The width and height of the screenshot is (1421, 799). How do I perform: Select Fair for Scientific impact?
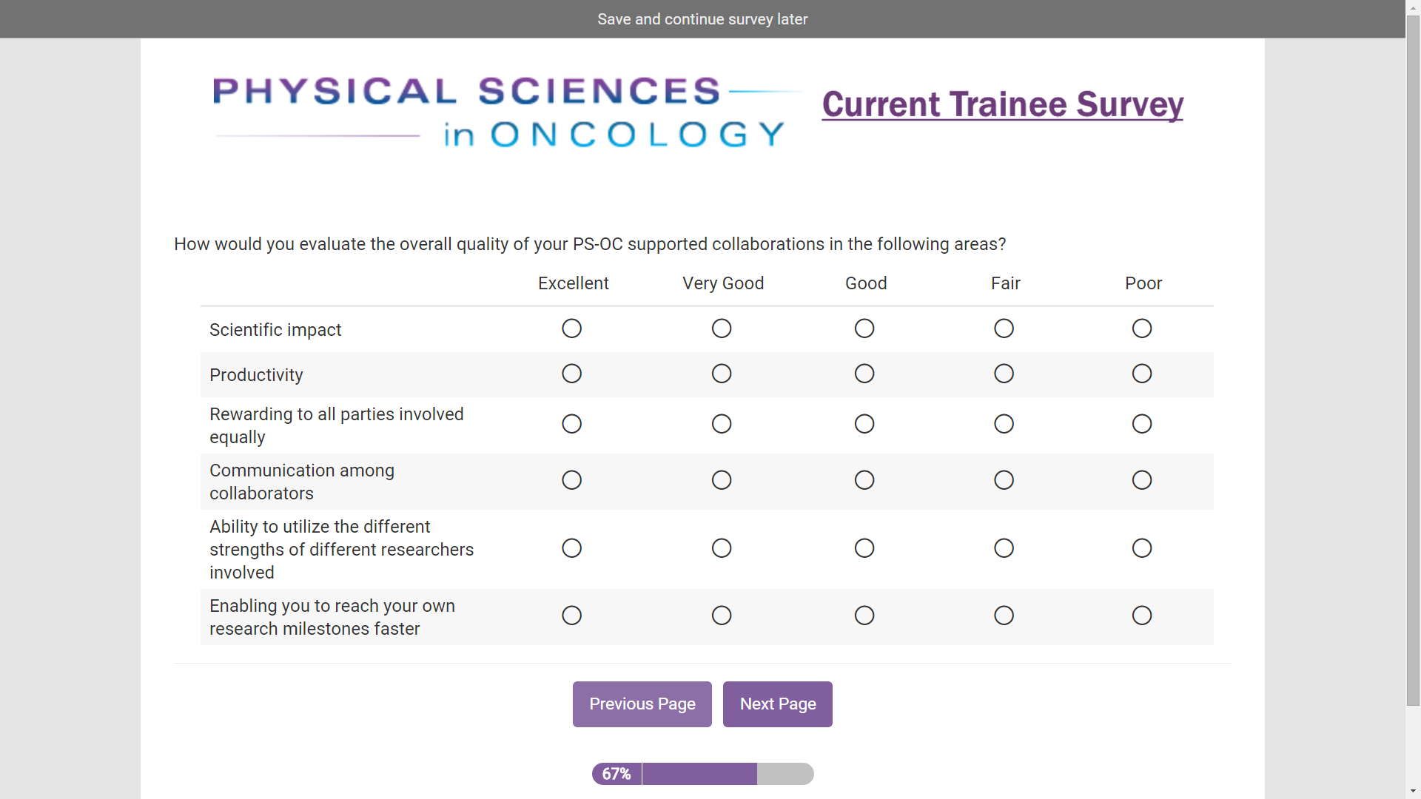[1004, 328]
